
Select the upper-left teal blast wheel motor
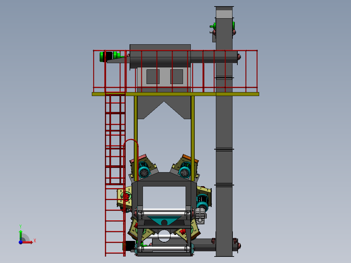click(x=144, y=172)
